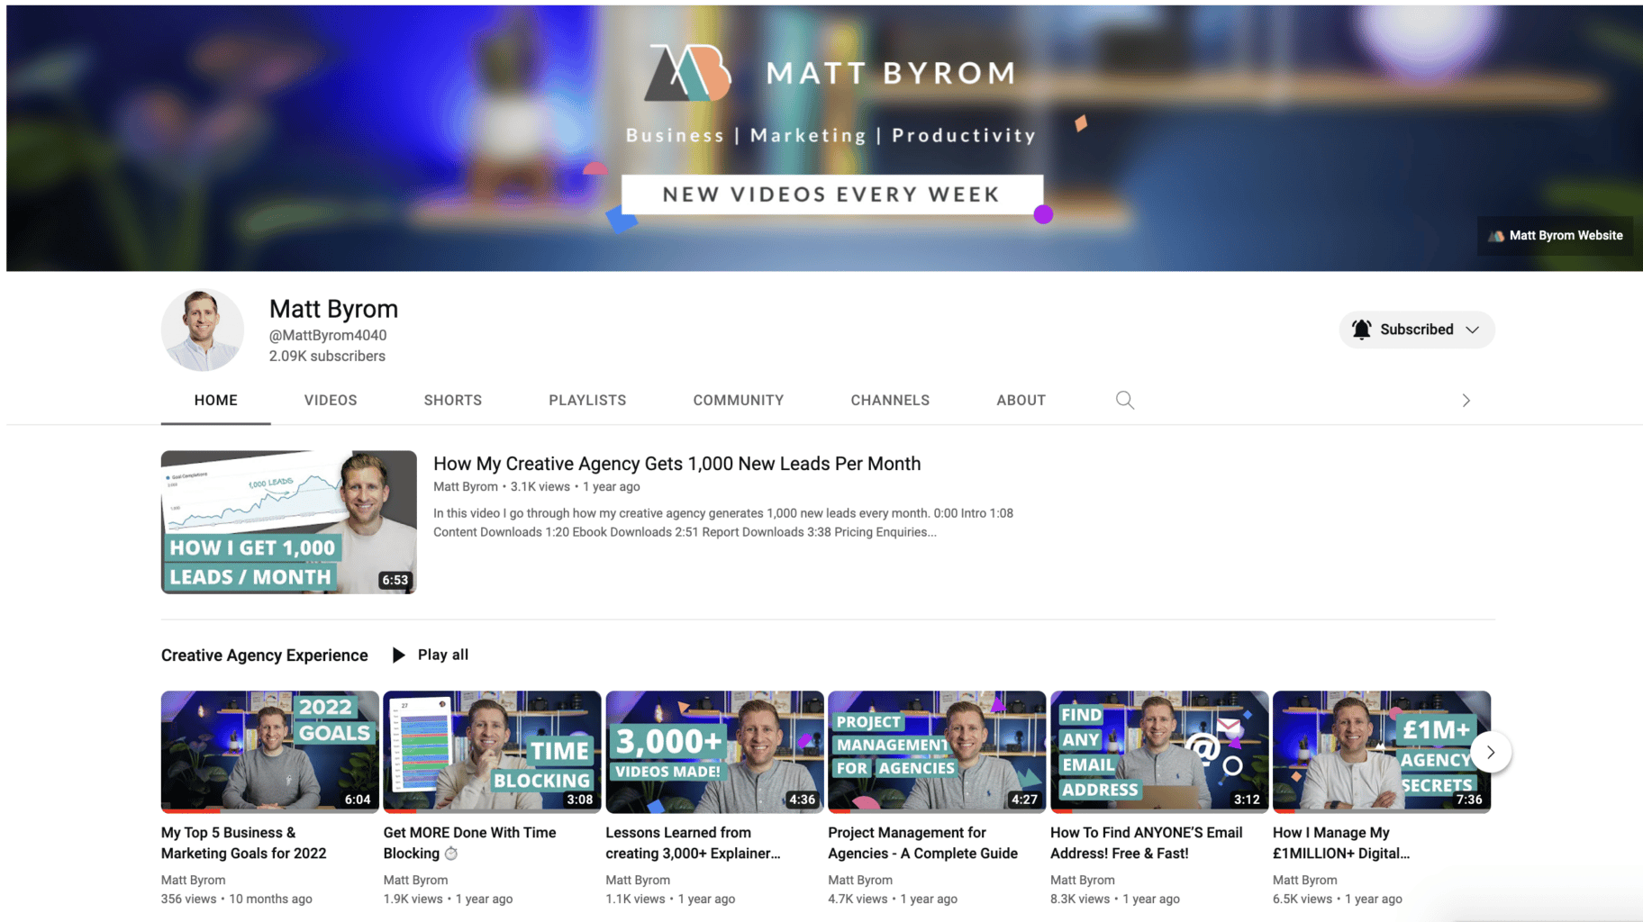
Task: Open the CHANNELS tab
Action: (890, 400)
